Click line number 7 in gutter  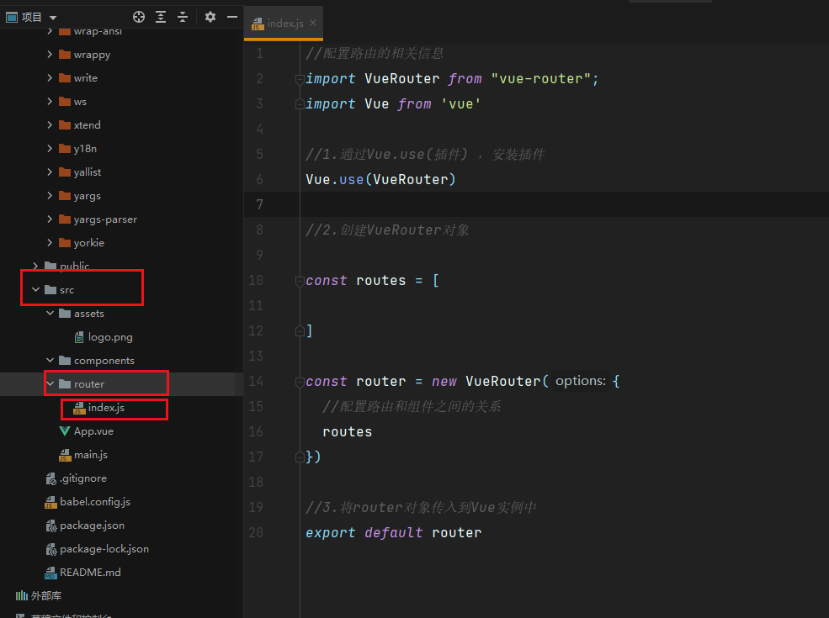(259, 204)
